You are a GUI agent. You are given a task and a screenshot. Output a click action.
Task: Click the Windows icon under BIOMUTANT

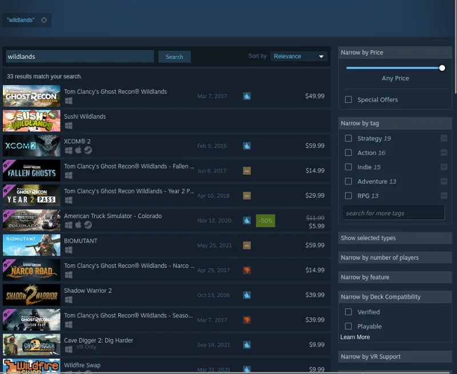(x=69, y=250)
